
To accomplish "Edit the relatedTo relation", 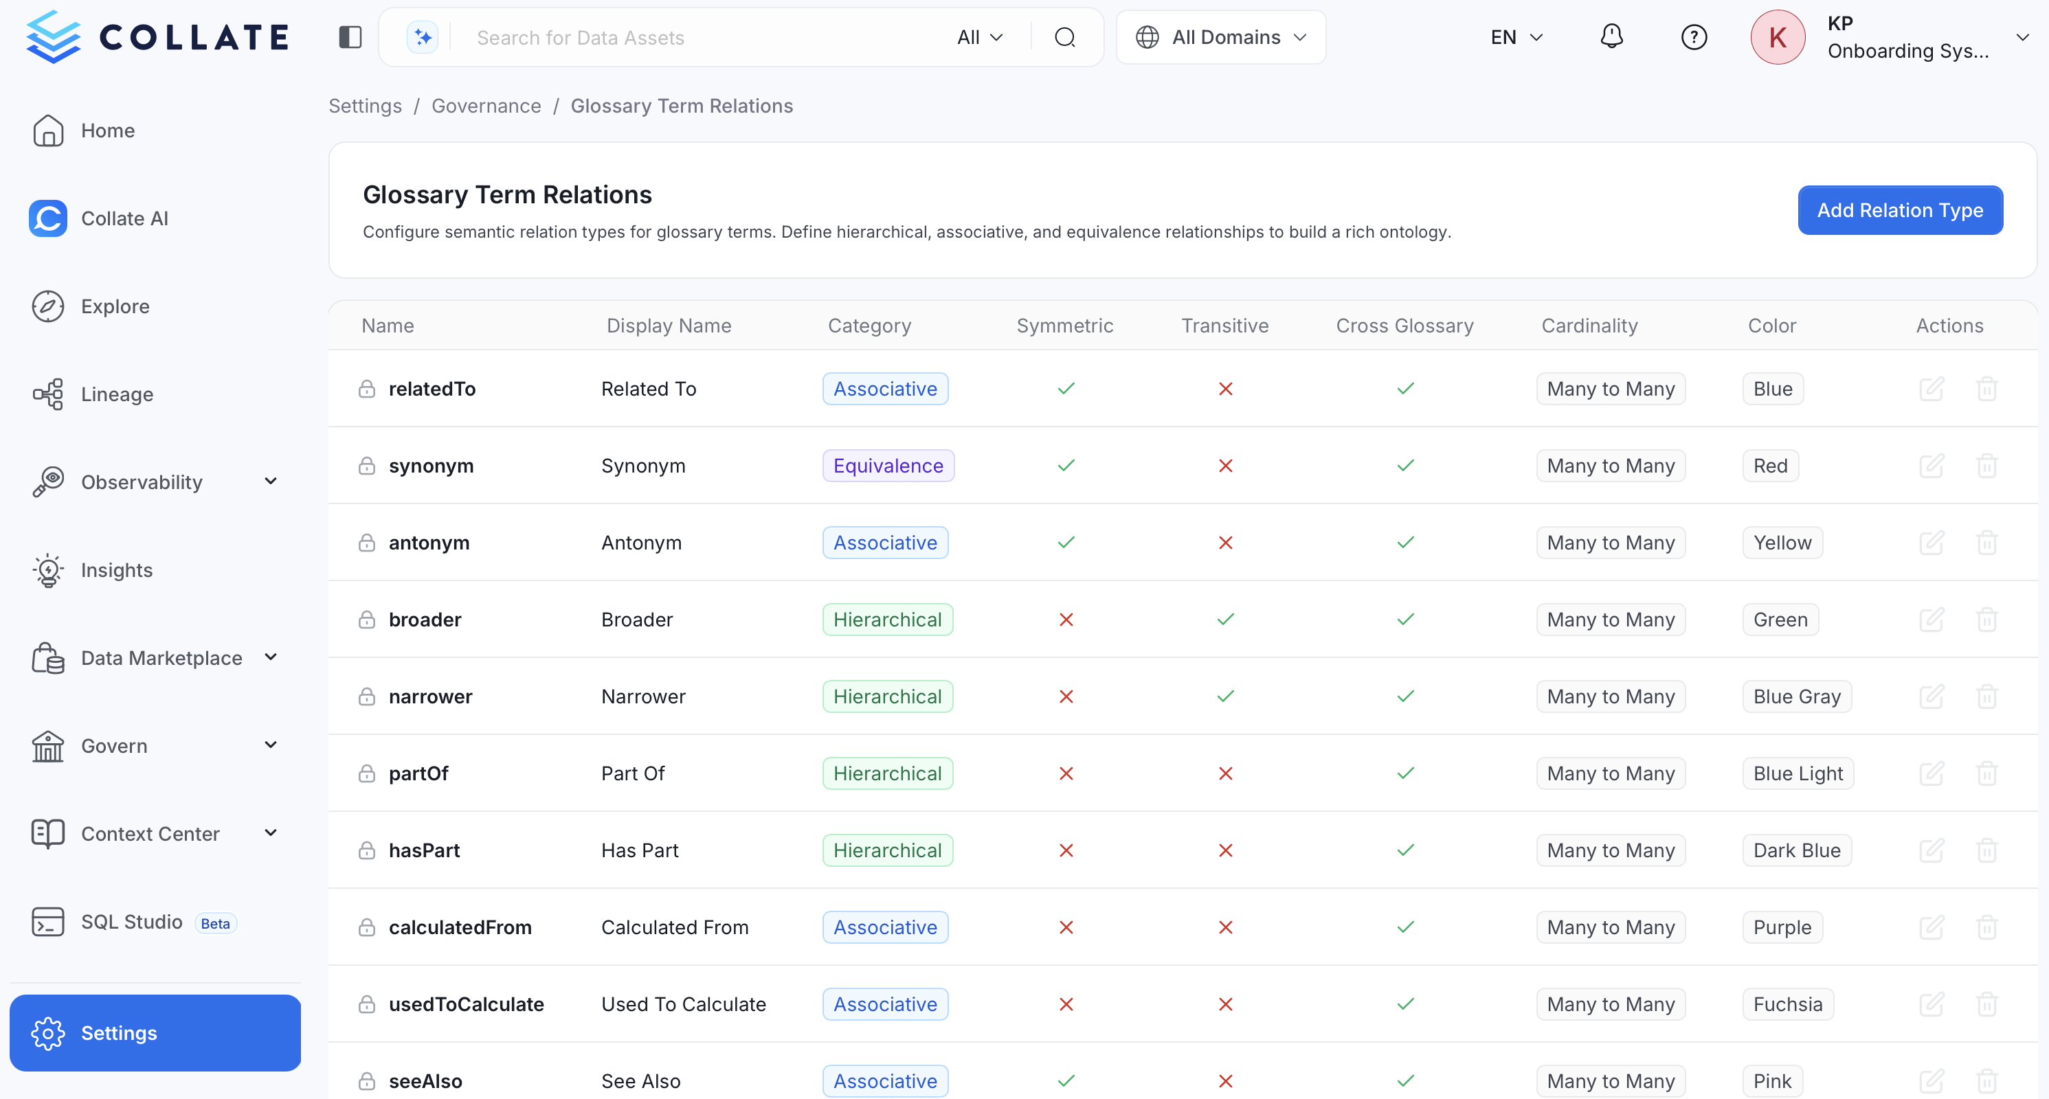I will pos(1932,389).
